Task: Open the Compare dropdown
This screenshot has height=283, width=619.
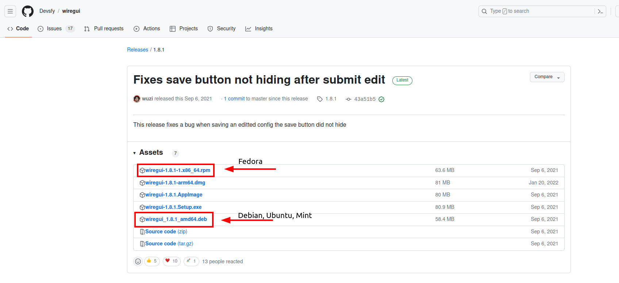Action: [547, 77]
